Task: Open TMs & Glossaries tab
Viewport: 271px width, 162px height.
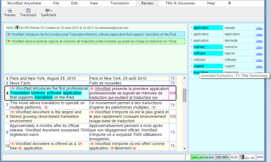Action: click(x=180, y=3)
